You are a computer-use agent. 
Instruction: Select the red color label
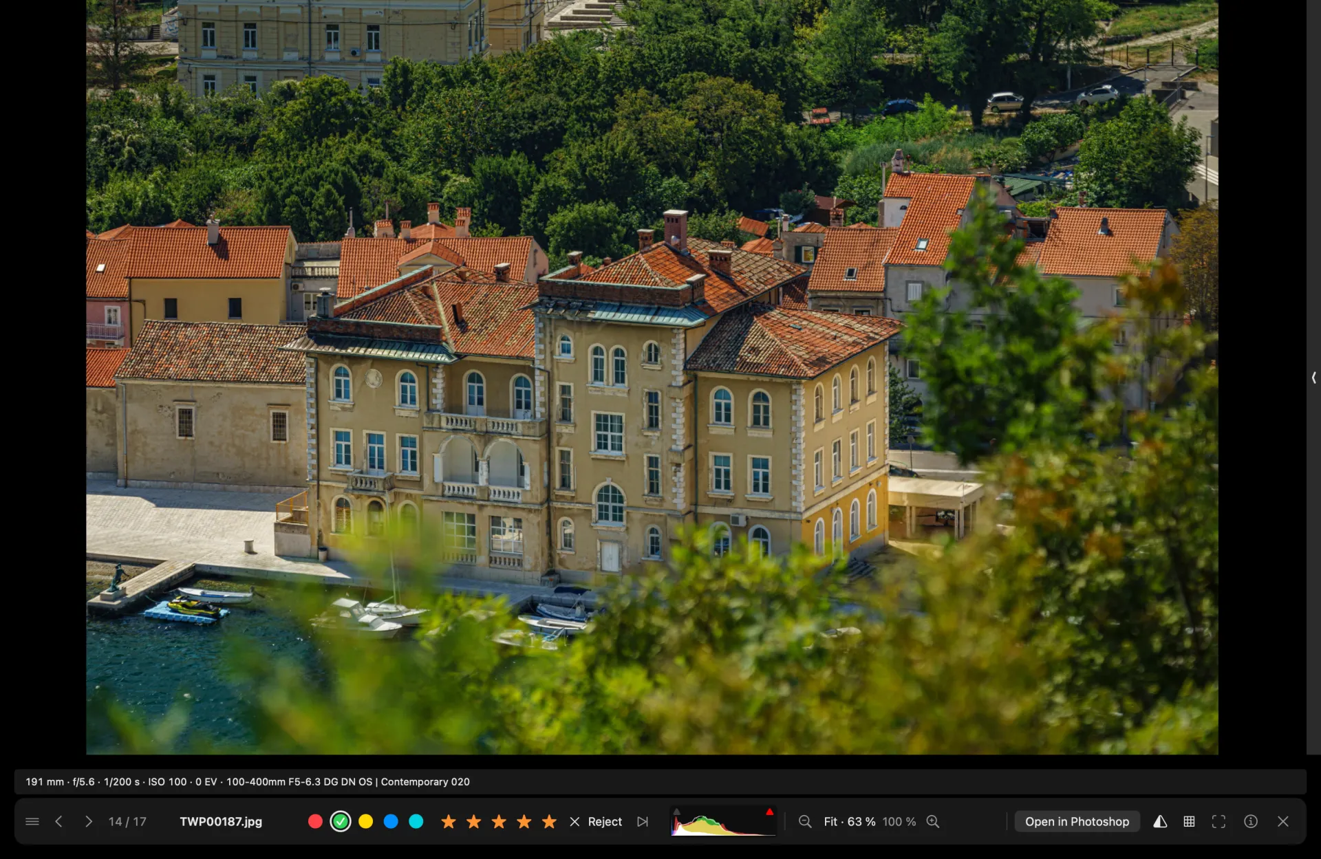click(x=315, y=821)
